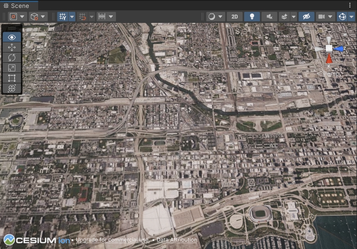Click the blue Z axis cone on gizmo
Viewport: 357px width, 249px height.
click(338, 49)
